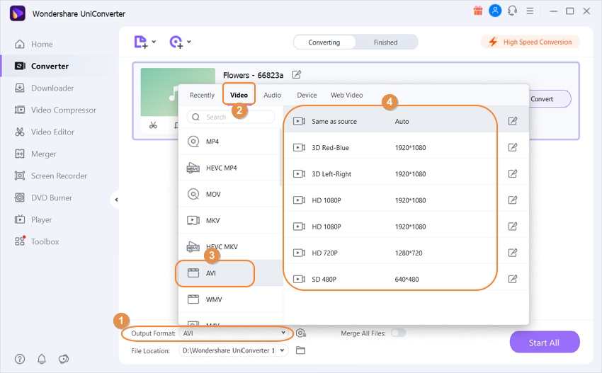Open output format settings gear icon
The image size is (602, 373).
pos(301,333)
